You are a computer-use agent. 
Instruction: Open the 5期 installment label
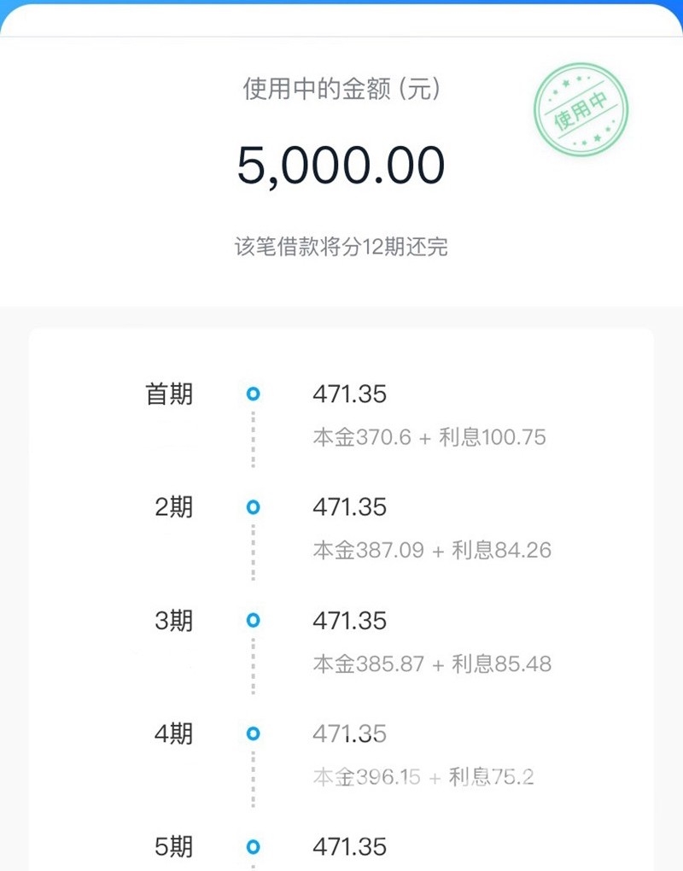pyautogui.click(x=174, y=847)
